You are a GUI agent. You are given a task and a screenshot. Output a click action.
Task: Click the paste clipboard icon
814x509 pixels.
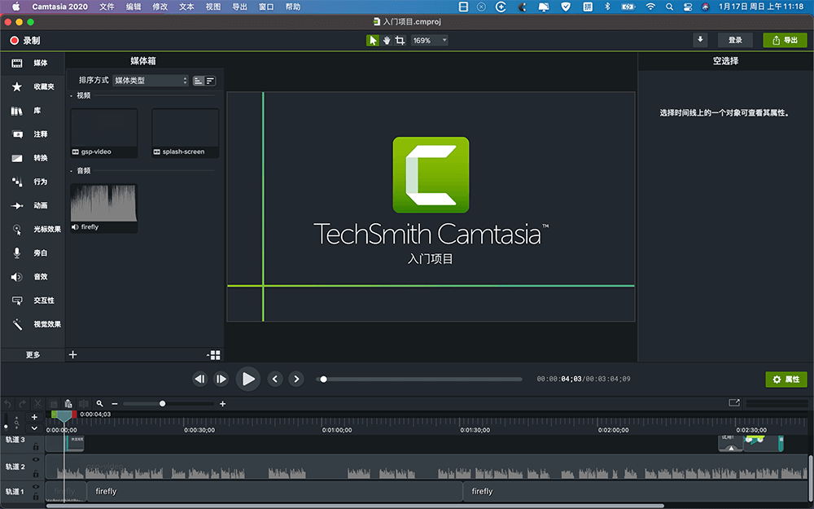[x=68, y=404]
